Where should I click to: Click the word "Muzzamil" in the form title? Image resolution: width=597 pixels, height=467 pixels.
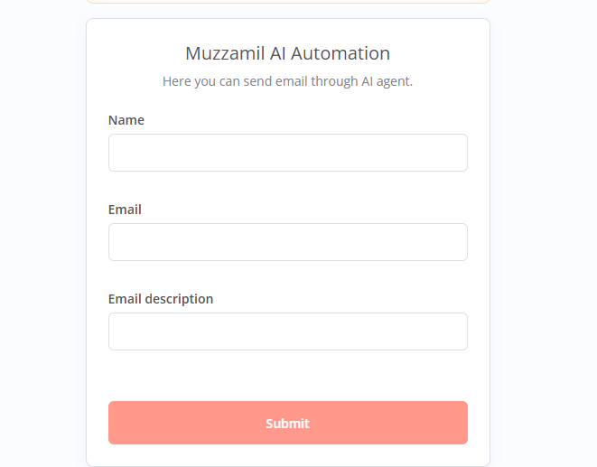225,53
